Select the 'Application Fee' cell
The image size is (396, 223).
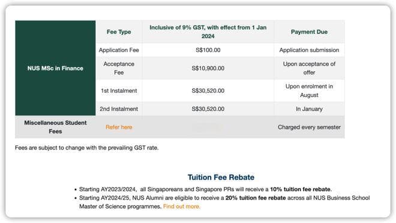click(x=119, y=50)
